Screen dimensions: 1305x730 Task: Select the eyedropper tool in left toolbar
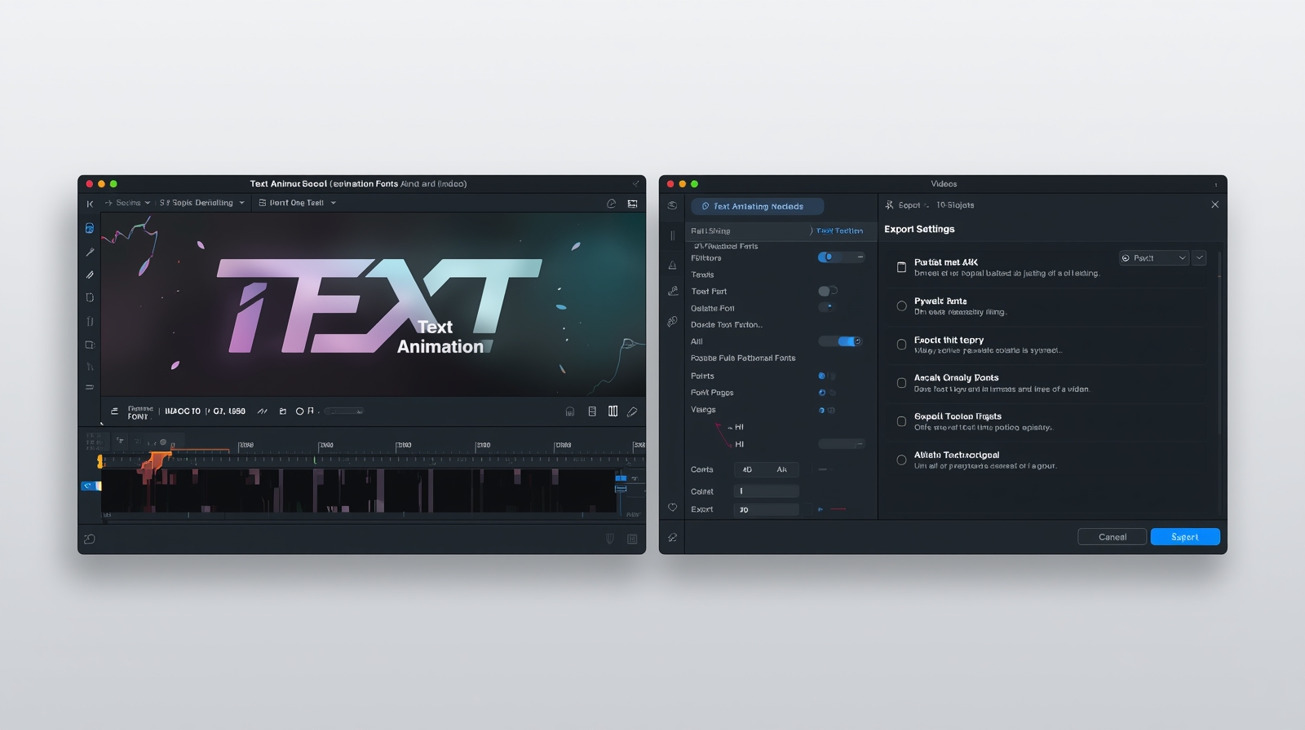tap(90, 253)
